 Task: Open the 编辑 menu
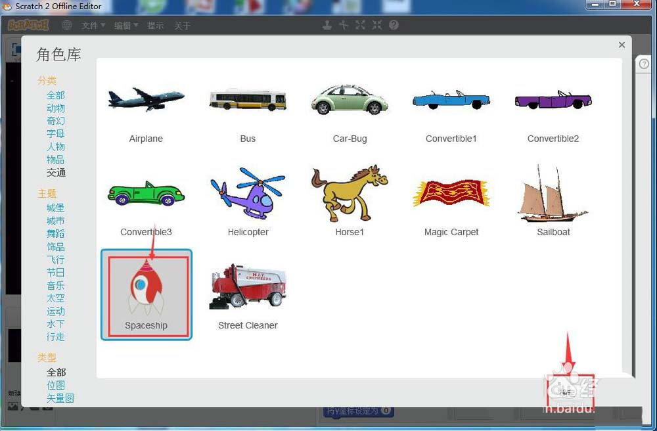pyautogui.click(x=125, y=26)
